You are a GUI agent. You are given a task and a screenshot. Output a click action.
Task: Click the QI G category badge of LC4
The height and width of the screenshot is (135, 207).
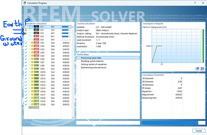36,36
